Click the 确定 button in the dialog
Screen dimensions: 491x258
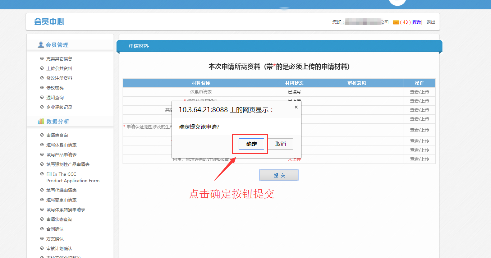(x=251, y=144)
